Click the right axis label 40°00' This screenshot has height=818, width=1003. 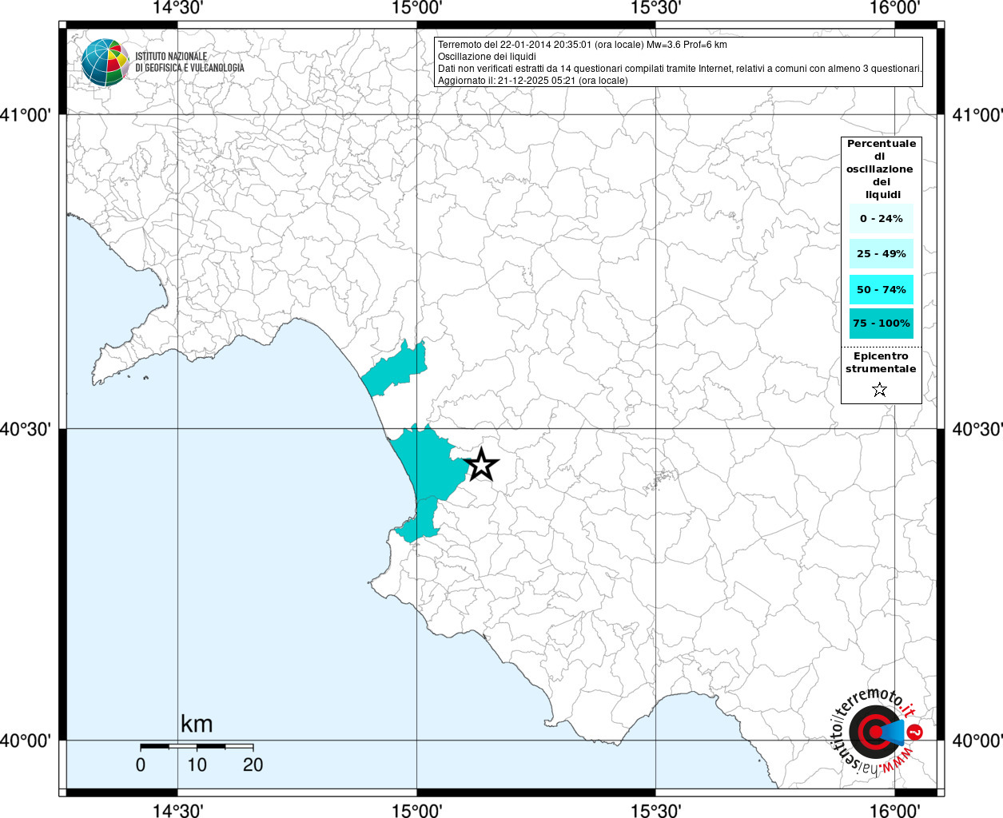pos(977,741)
